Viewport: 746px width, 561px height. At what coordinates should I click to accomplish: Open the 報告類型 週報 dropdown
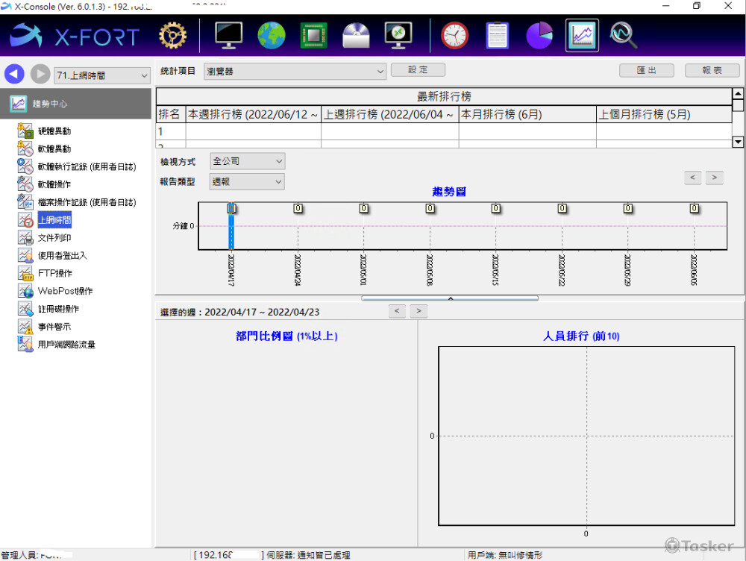tap(248, 181)
